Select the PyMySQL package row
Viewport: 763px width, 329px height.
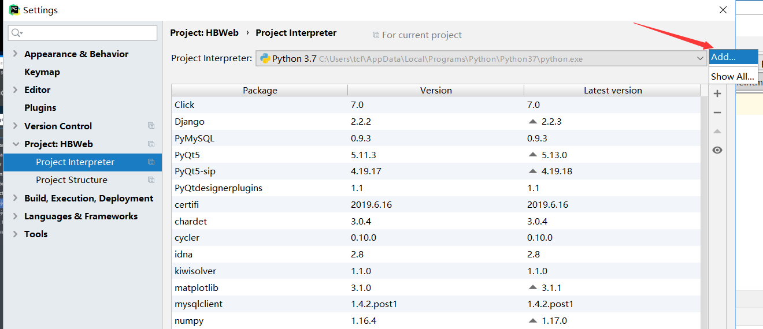[x=436, y=139]
